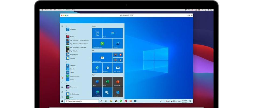Image resolution: width=253 pixels, height=108 pixels.
Task: Launch the Excel tile under Explore
Action: point(107,82)
